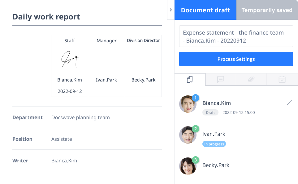
Task: Open the comments tab icon
Action: 220,80
